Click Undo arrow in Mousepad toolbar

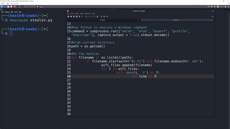pyautogui.click(x=86, y=16)
